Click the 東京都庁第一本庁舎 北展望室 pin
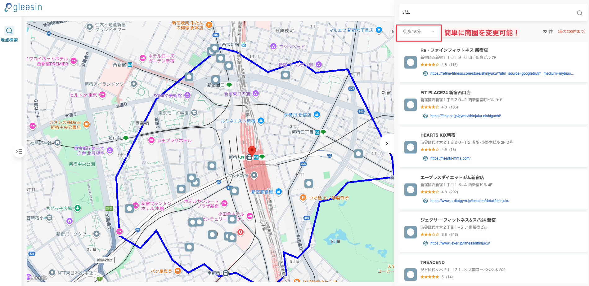 [x=110, y=151]
